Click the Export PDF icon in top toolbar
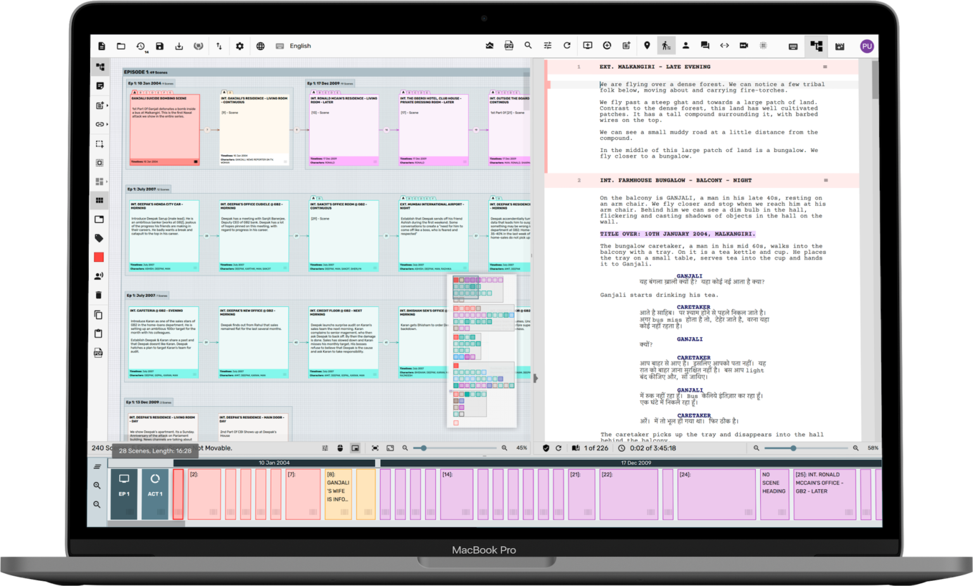The image size is (973, 586). point(509,46)
